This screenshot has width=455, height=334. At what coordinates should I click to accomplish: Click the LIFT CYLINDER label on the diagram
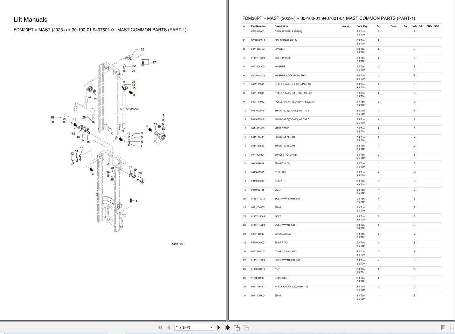pos(130,109)
